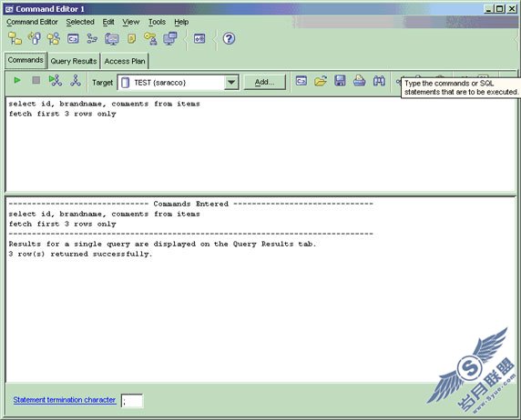Switch to the Access Plan tab
Screen dimensions: 521x420
pos(125,61)
